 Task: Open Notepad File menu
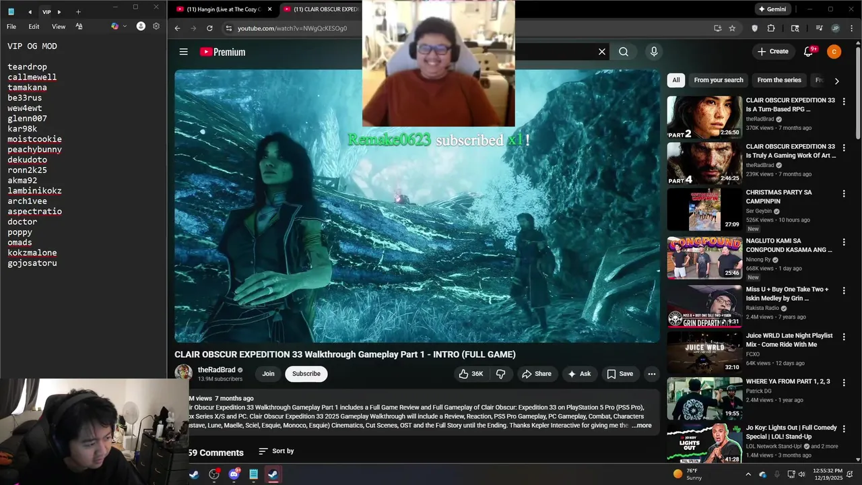click(x=11, y=26)
